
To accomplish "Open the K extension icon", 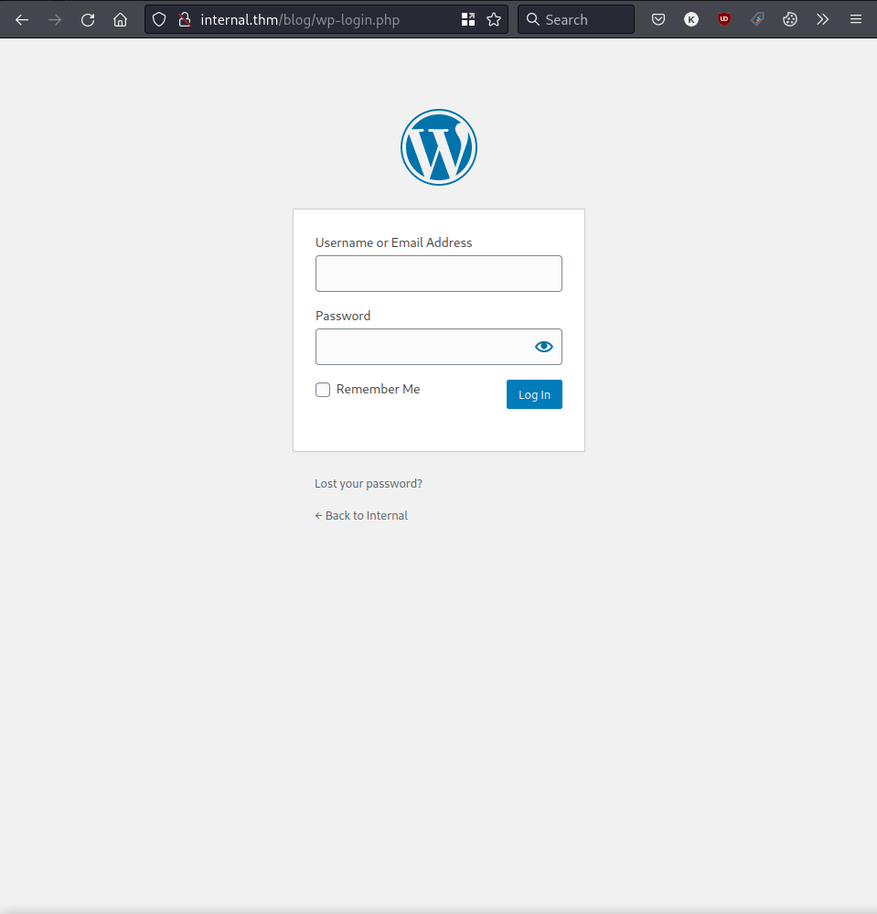I will click(691, 20).
